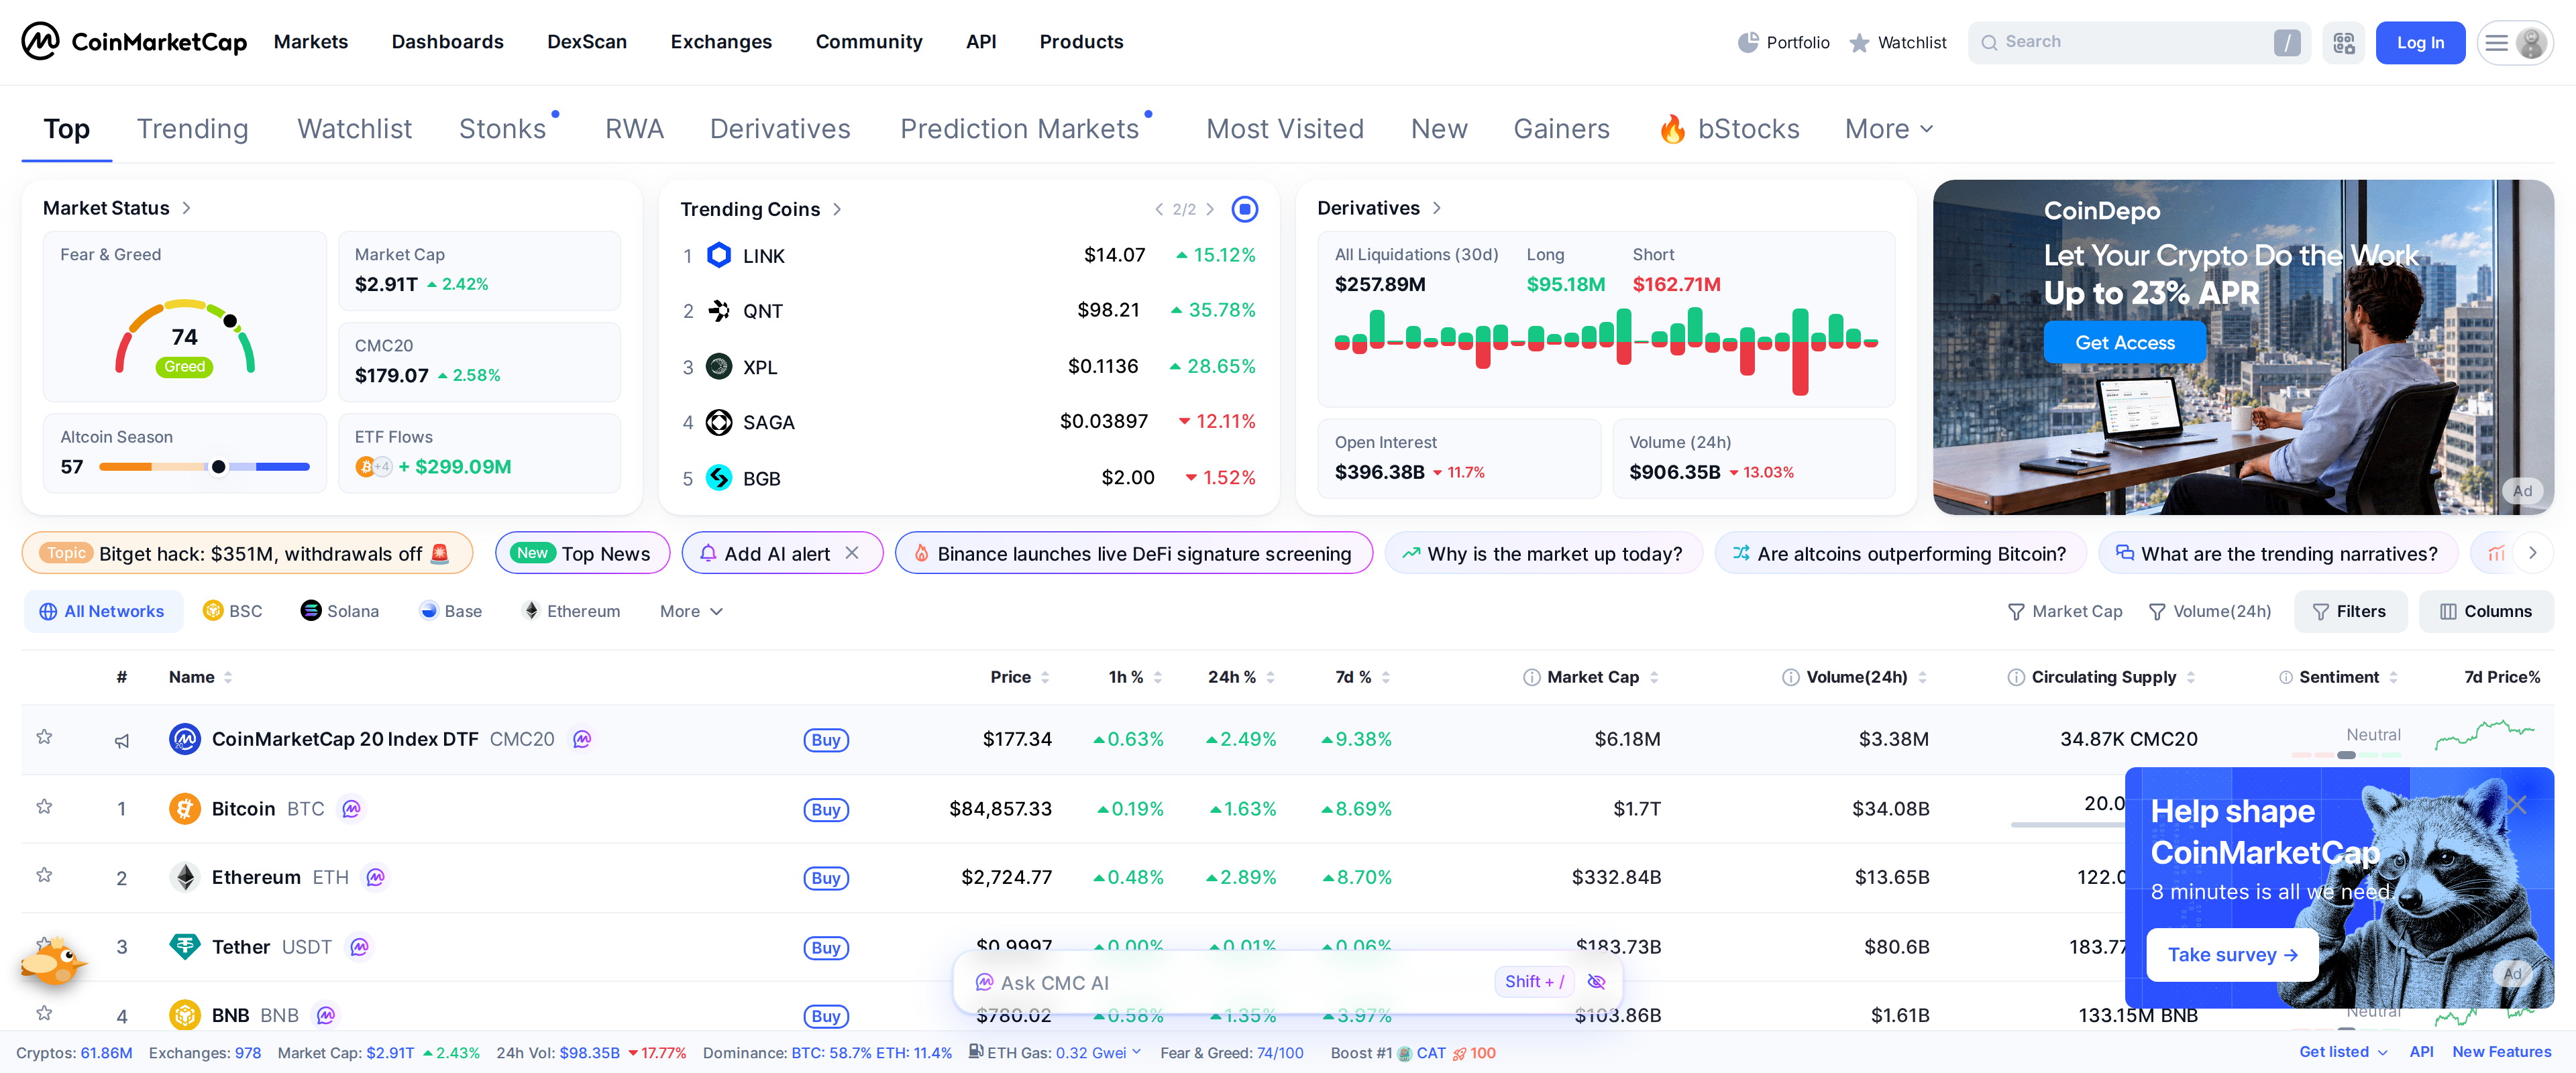The image size is (2576, 1073).
Task: Click the CoinMarketCap logo
Action: coord(134,42)
